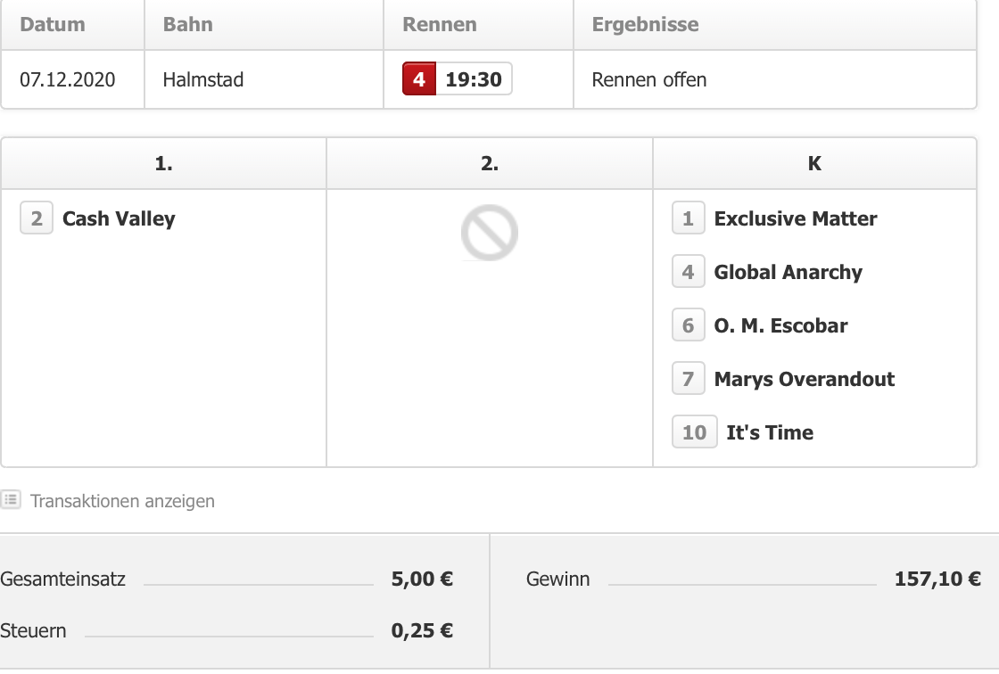Click the Gewinn amount 157,10 €
Image resolution: width=999 pixels, height=674 pixels.
937,579
